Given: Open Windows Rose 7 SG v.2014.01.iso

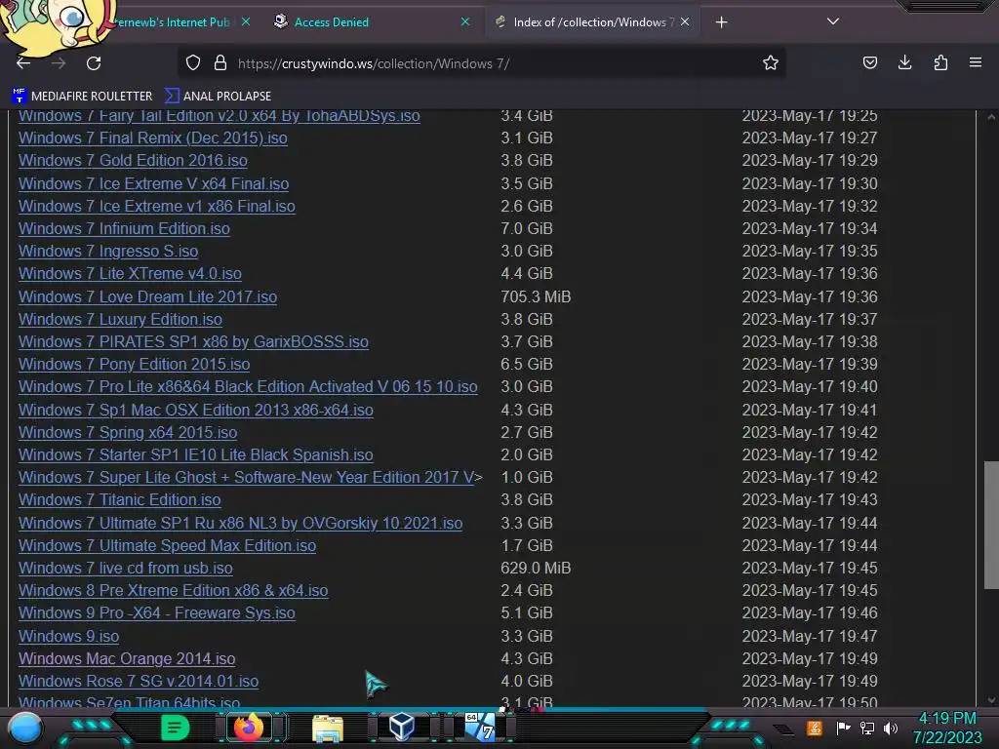Looking at the screenshot, I should tap(139, 682).
